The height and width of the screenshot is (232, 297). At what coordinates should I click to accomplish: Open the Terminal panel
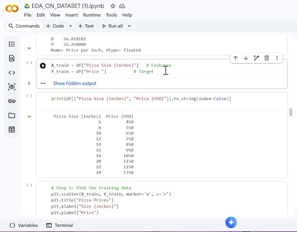tap(60, 225)
